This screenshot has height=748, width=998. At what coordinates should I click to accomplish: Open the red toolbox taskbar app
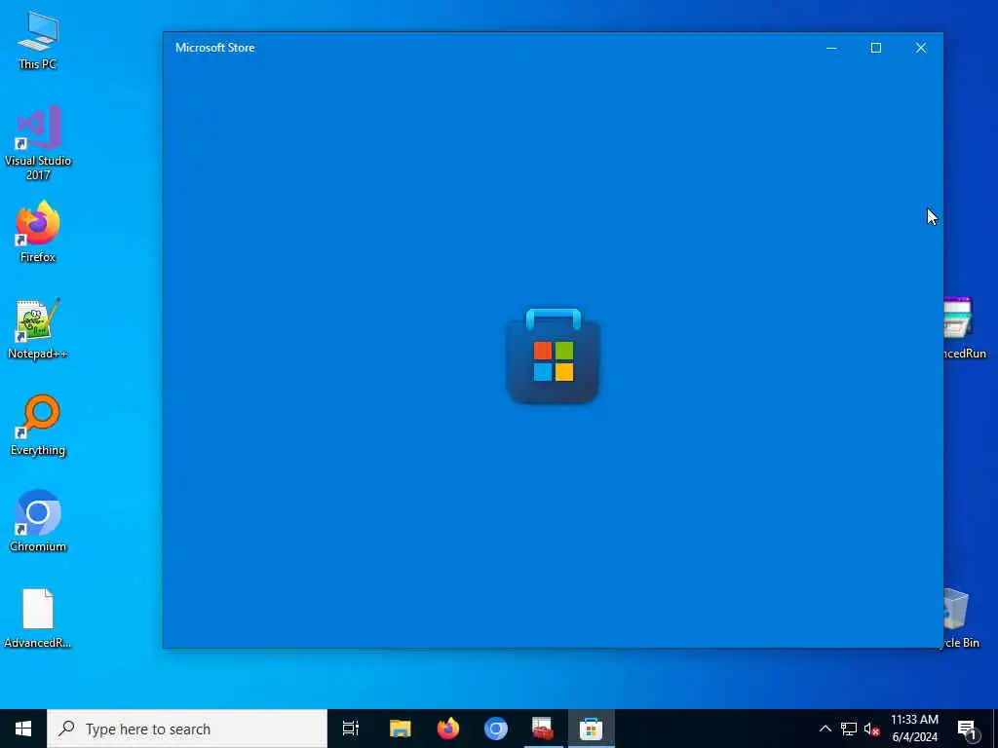[x=543, y=729]
